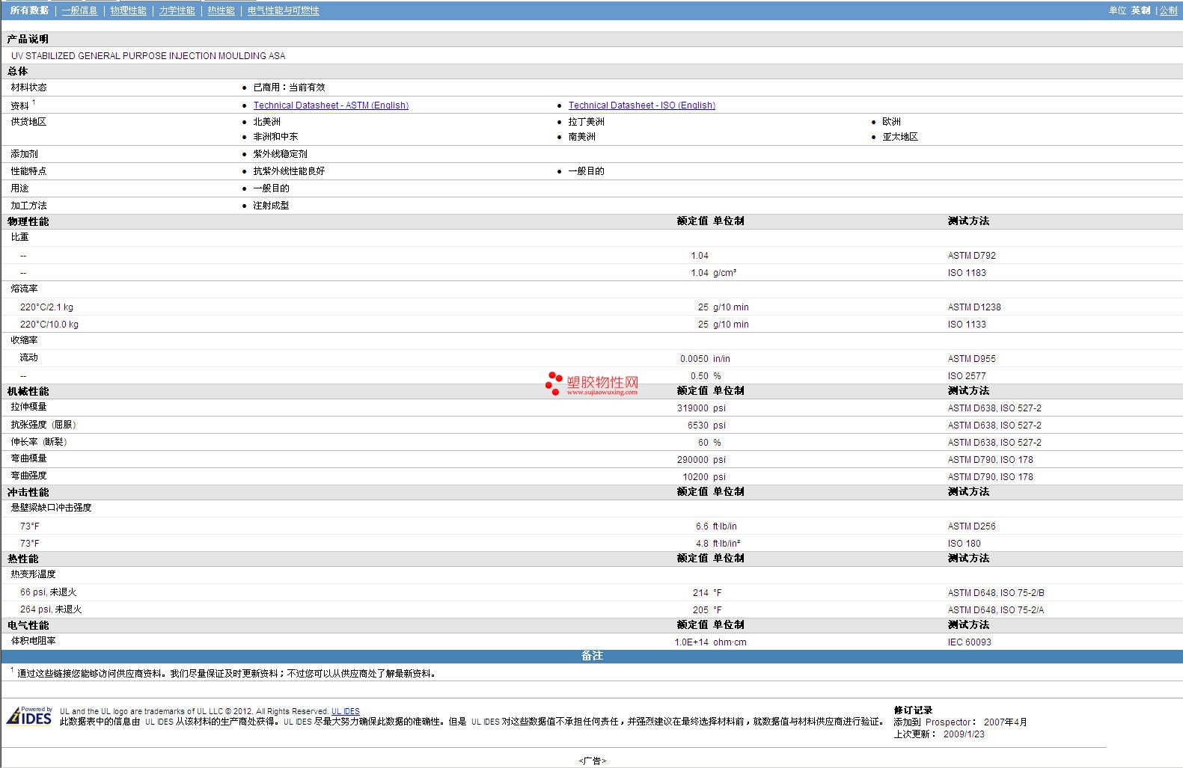
Task: Click the 备注 notes header bar
Action: [x=591, y=656]
